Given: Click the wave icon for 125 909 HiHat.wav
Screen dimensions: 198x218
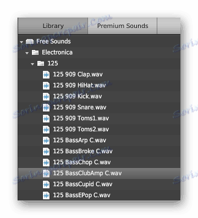Looking at the screenshot, I should [x=46, y=86].
